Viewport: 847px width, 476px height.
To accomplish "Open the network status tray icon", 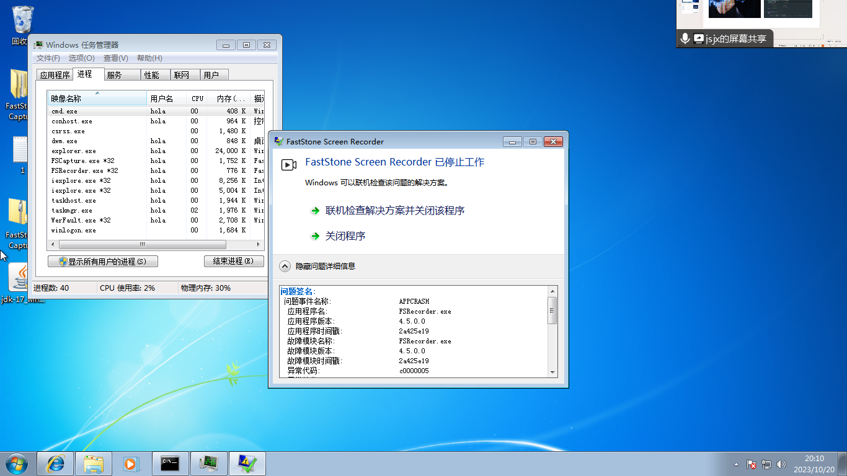I will pyautogui.click(x=767, y=464).
